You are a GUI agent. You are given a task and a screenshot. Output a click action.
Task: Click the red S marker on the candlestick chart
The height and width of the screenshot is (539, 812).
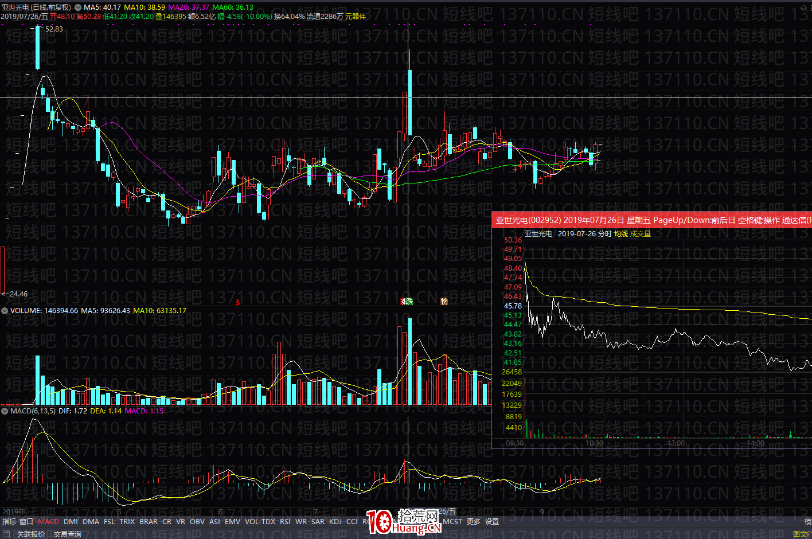coord(238,302)
